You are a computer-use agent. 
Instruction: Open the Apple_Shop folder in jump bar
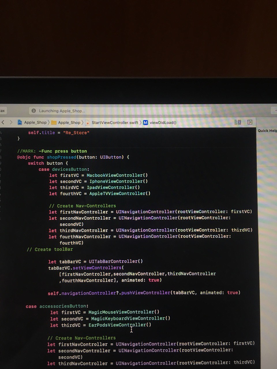click(x=66, y=123)
